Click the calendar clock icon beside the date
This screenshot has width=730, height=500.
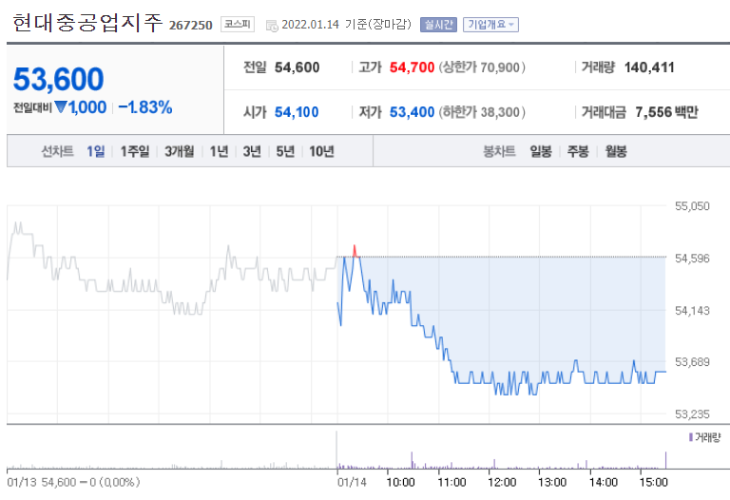272,26
